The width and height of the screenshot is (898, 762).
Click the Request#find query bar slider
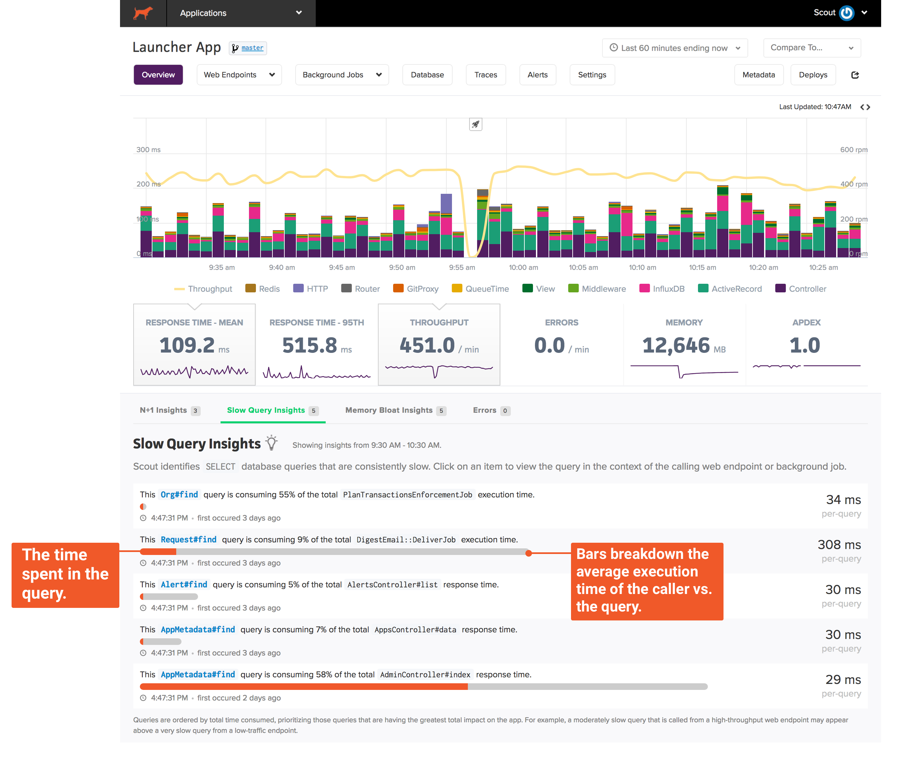[529, 552]
